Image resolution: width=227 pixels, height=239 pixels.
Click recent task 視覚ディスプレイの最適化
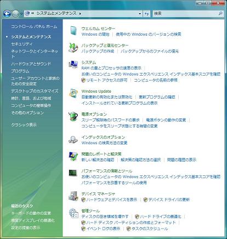[x=33, y=220]
